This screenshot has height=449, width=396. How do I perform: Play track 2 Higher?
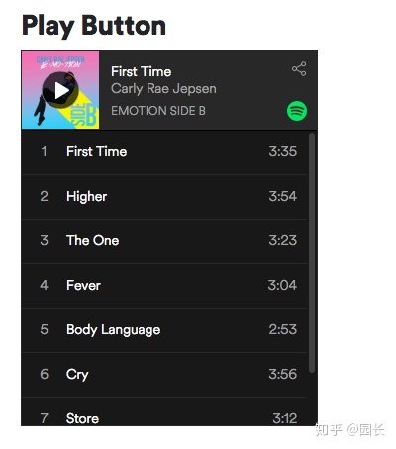coord(164,197)
